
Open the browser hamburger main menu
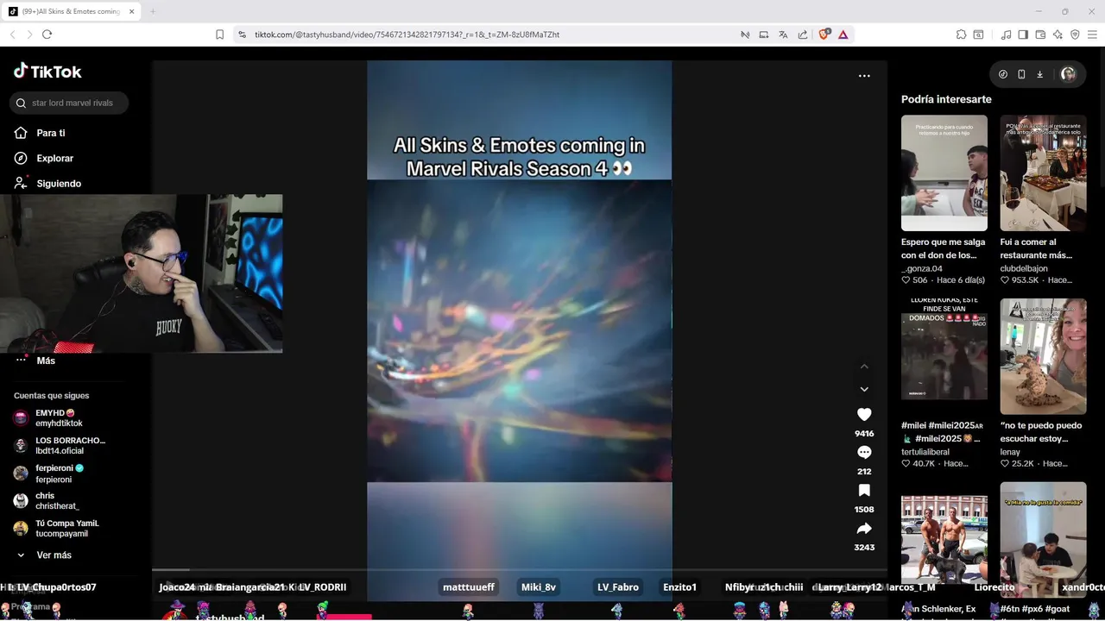pyautogui.click(x=1092, y=34)
